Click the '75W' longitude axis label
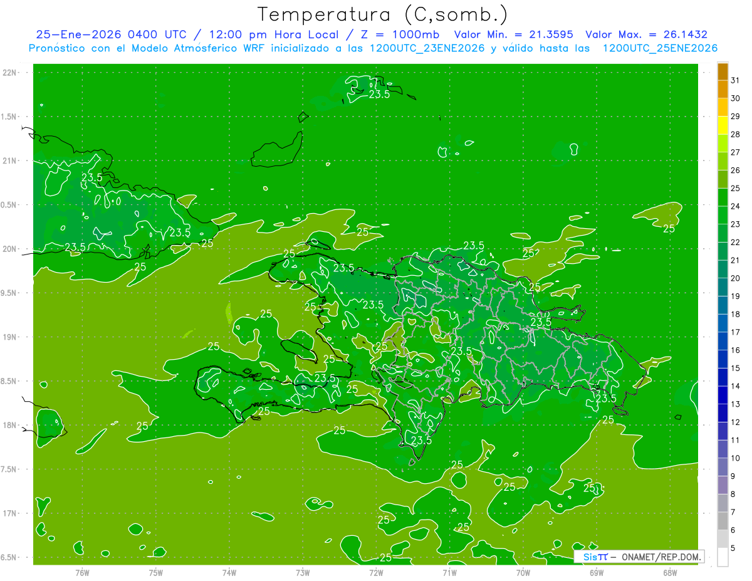This screenshot has height=581, width=752. pos(156,573)
